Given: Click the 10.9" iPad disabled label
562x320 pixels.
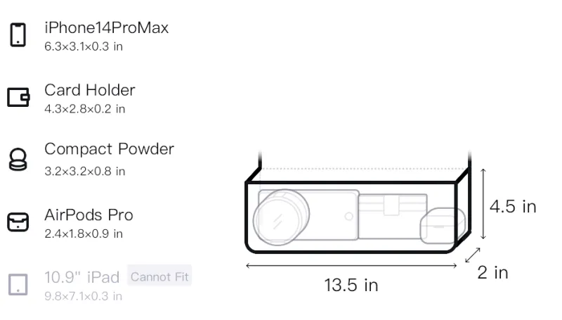Looking at the screenshot, I should pyautogui.click(x=82, y=277).
